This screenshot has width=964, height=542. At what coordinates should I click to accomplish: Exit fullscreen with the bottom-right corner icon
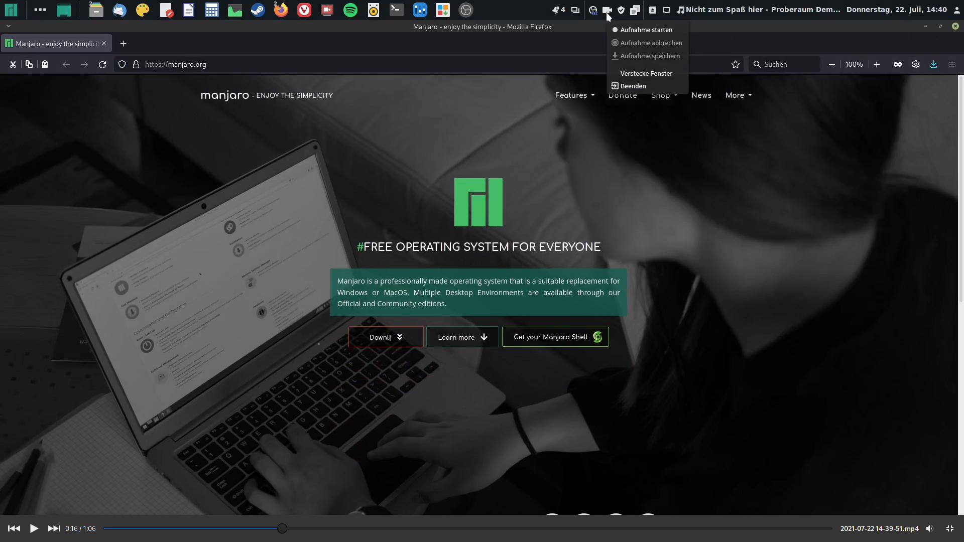coord(949,528)
